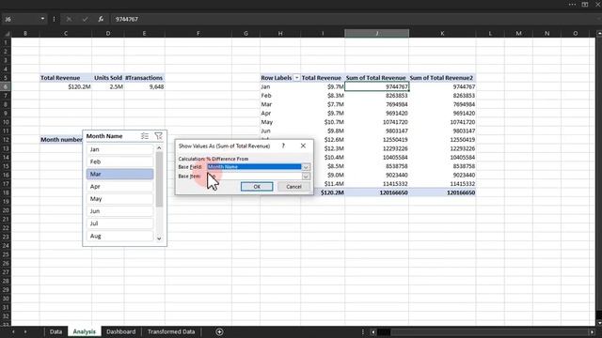Toggle multi-select in Month Name slicer
This screenshot has height=338, width=602.
144,136
